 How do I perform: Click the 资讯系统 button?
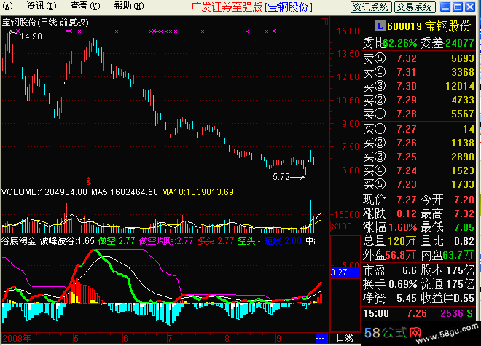[371, 7]
